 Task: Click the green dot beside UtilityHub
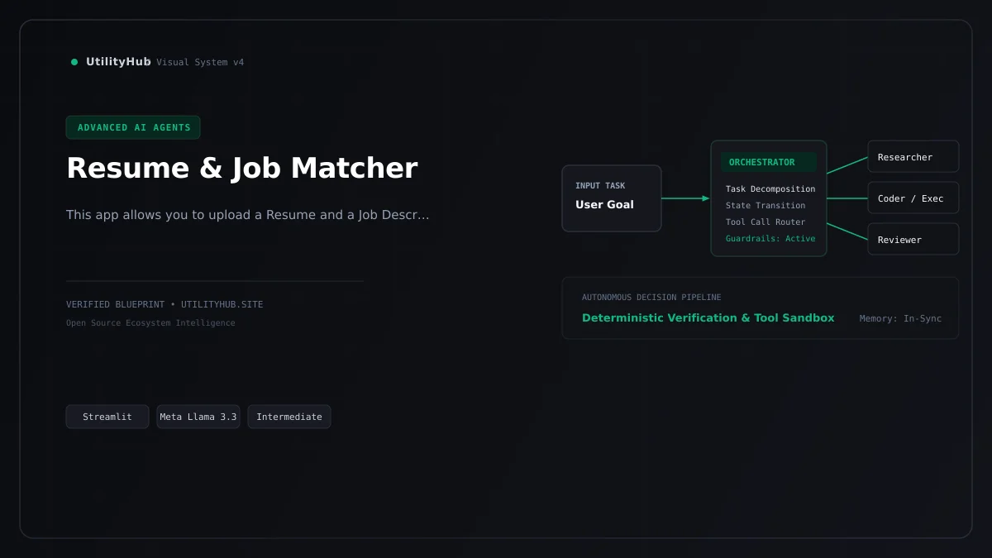(x=74, y=62)
